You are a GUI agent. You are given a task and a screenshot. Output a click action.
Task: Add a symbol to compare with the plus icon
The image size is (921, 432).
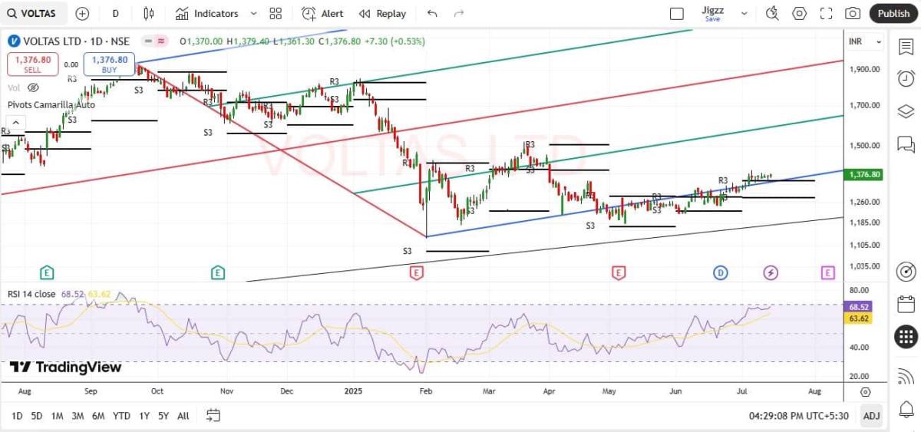pos(82,13)
